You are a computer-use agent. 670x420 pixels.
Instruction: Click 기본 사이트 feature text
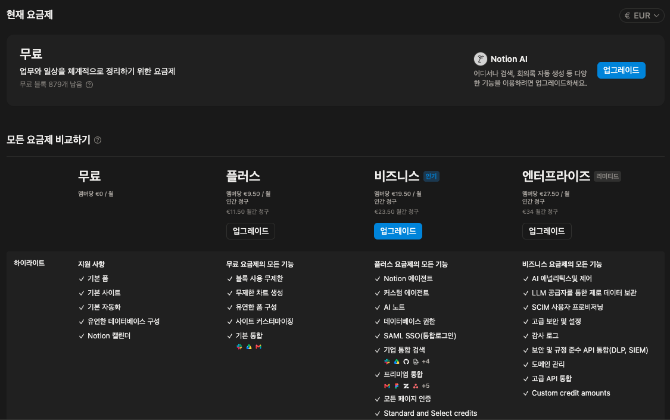pyautogui.click(x=104, y=293)
